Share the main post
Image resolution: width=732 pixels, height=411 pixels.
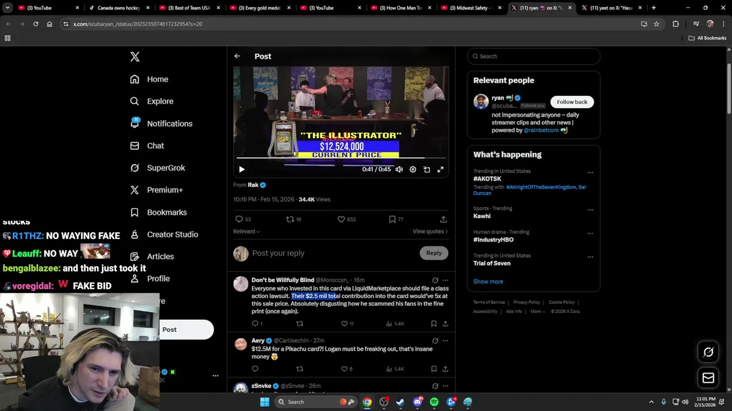(443, 219)
